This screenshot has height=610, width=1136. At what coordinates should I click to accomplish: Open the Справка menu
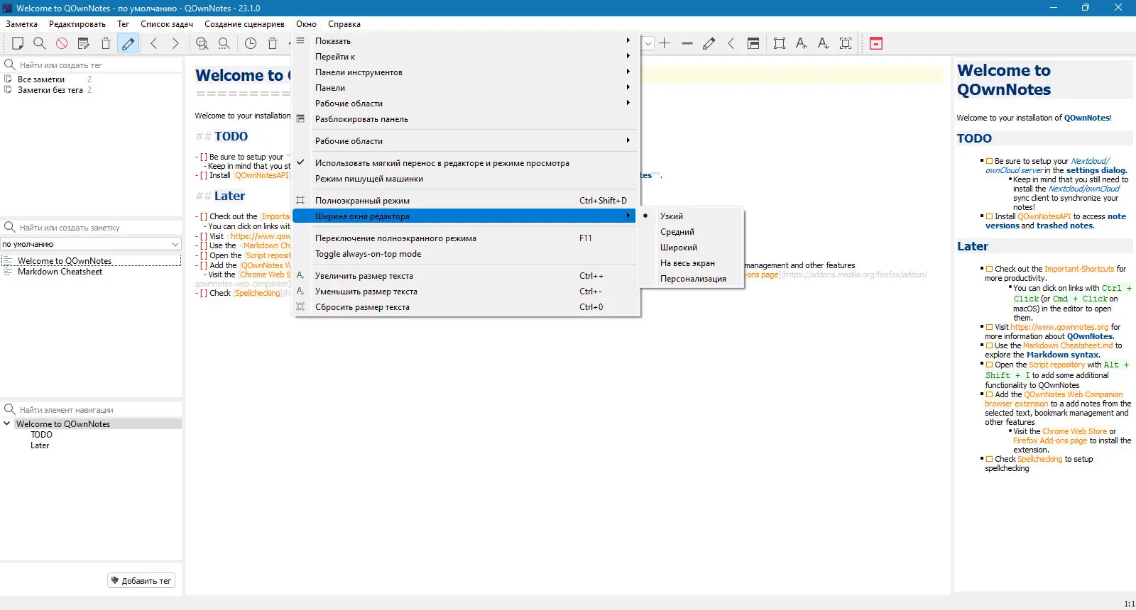344,24
